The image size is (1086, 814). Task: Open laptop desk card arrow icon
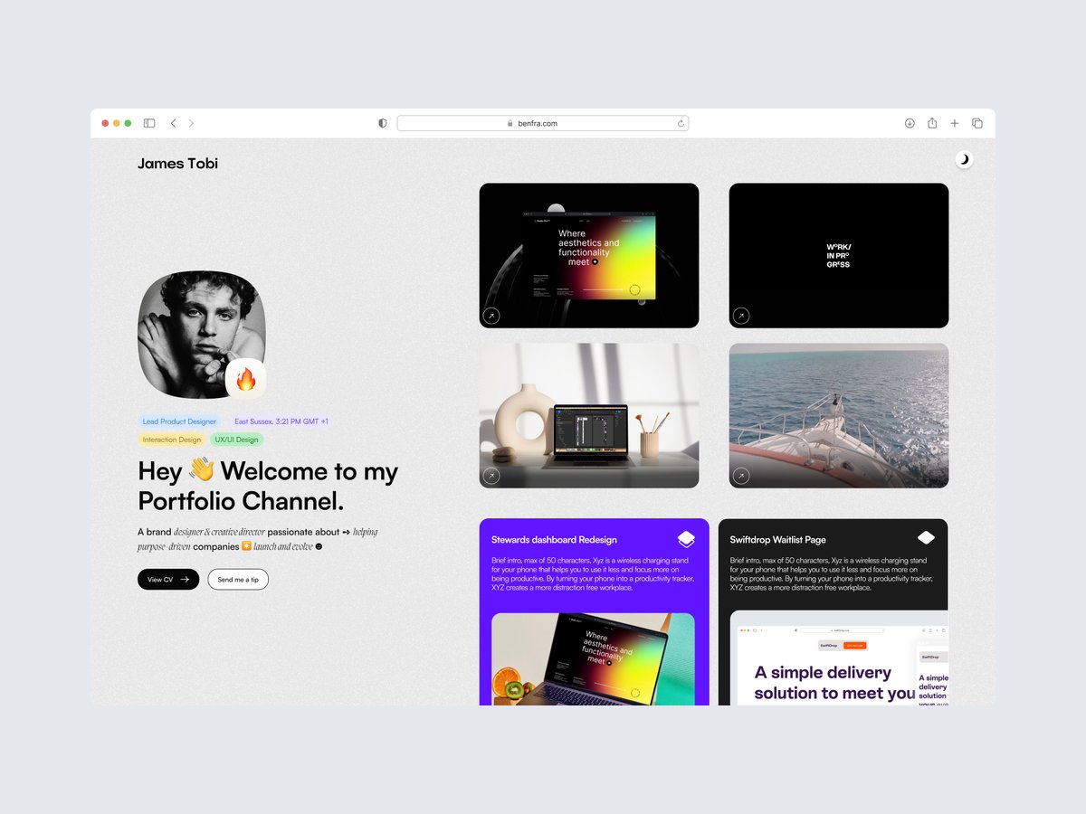click(491, 476)
